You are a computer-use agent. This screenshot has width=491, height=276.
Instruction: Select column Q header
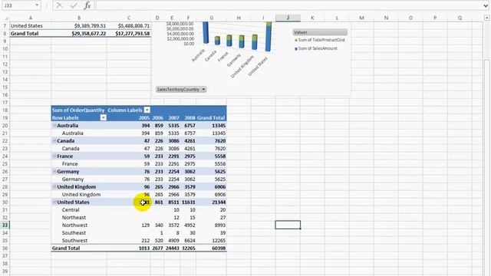pos(460,18)
